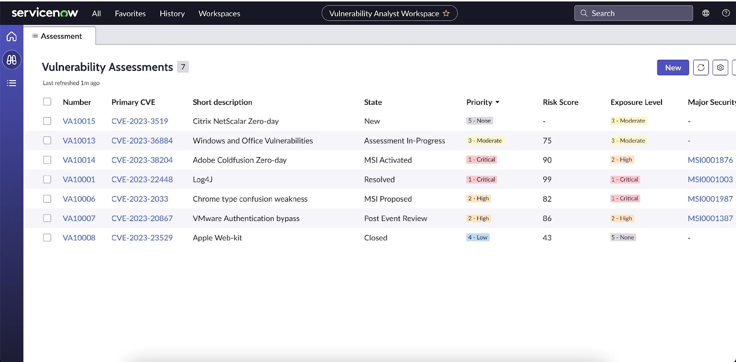Open the Priority column sort arrow
This screenshot has height=362, width=736.
click(497, 102)
